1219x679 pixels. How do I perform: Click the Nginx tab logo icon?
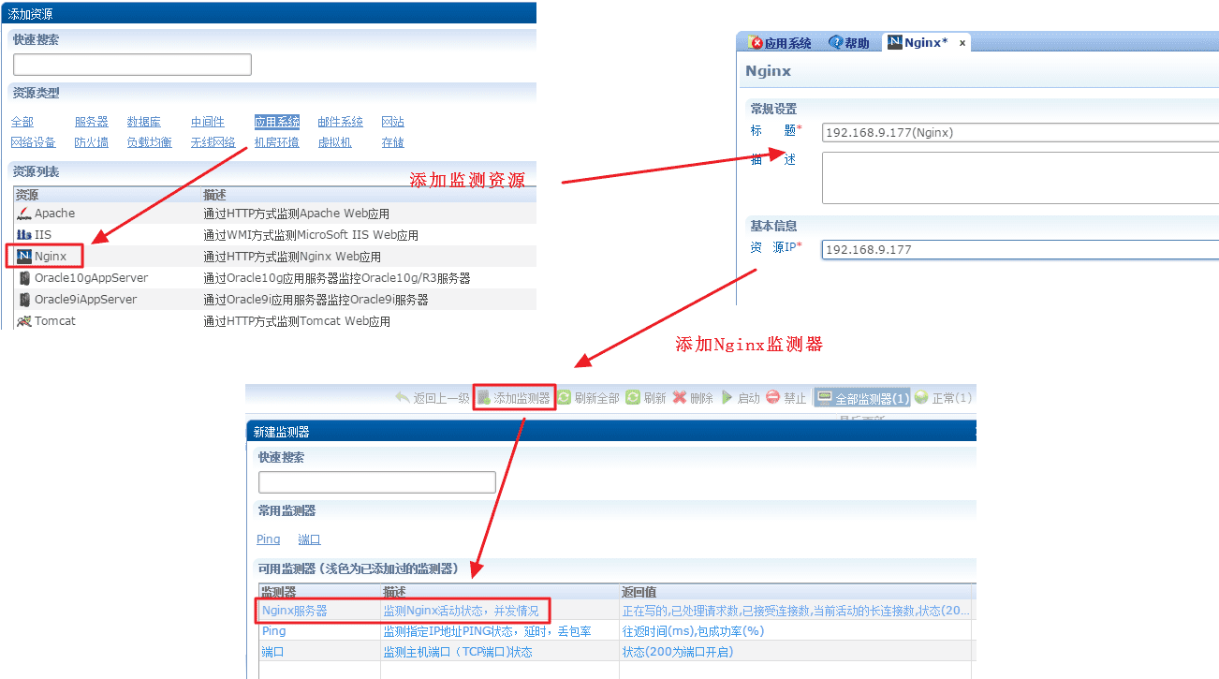click(x=895, y=42)
